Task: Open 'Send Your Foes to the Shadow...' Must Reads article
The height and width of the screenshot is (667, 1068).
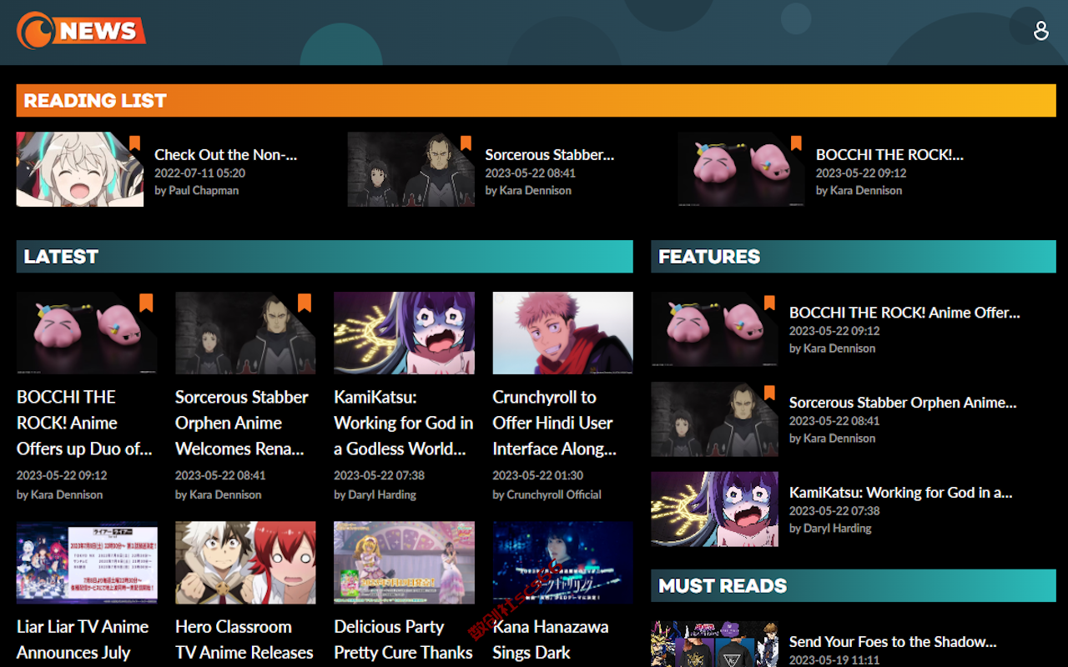Action: [x=893, y=642]
